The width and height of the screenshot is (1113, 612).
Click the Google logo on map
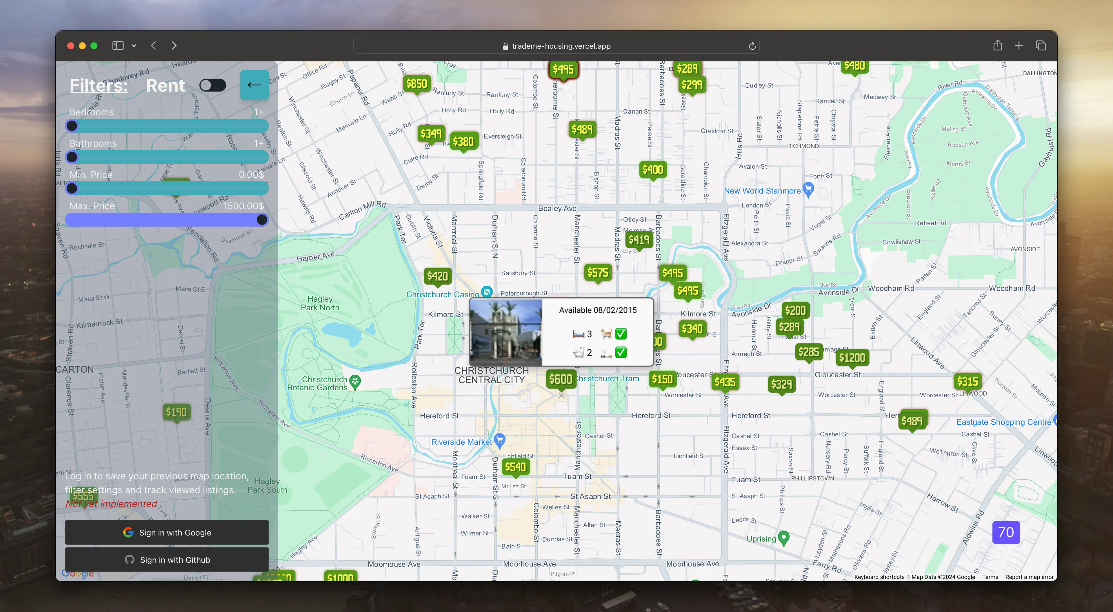point(77,573)
